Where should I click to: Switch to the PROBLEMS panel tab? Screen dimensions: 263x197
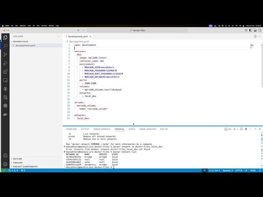72,129
